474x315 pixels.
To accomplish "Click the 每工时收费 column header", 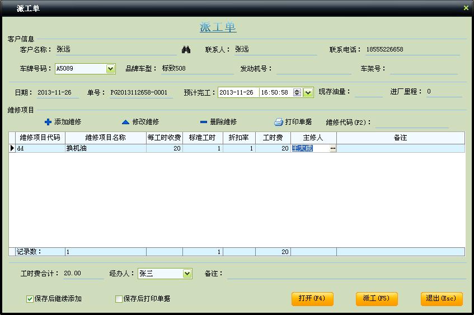I will [x=164, y=138].
